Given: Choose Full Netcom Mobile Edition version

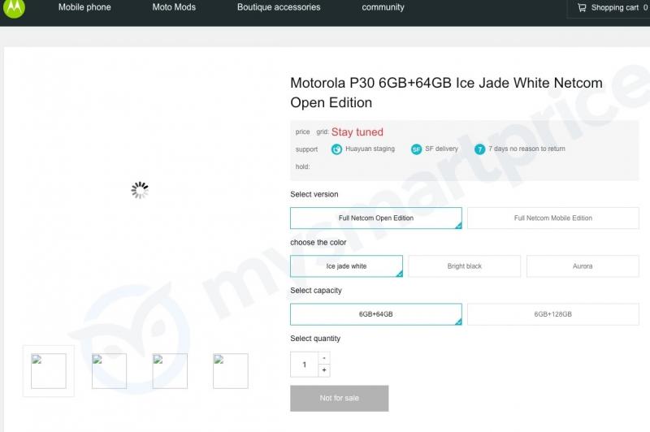Looking at the screenshot, I should tap(552, 218).
